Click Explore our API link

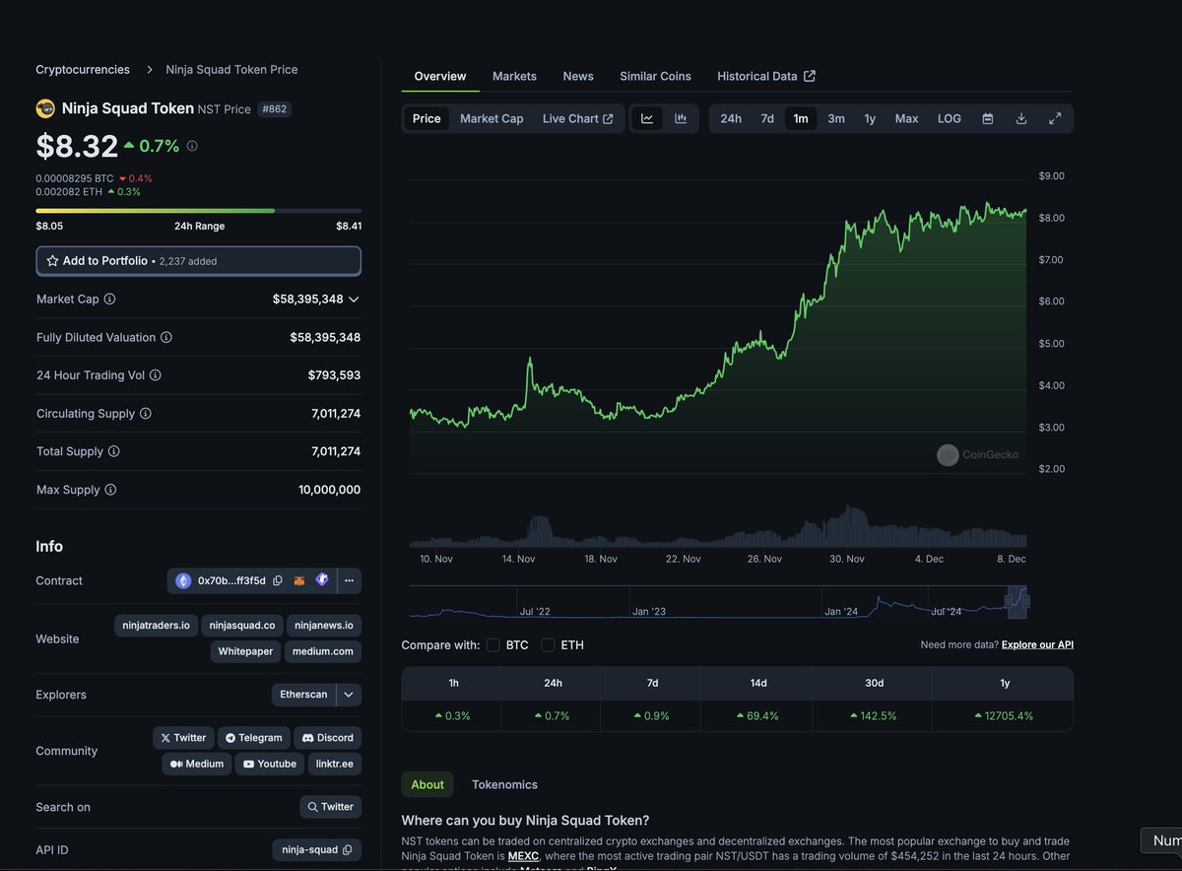1037,644
